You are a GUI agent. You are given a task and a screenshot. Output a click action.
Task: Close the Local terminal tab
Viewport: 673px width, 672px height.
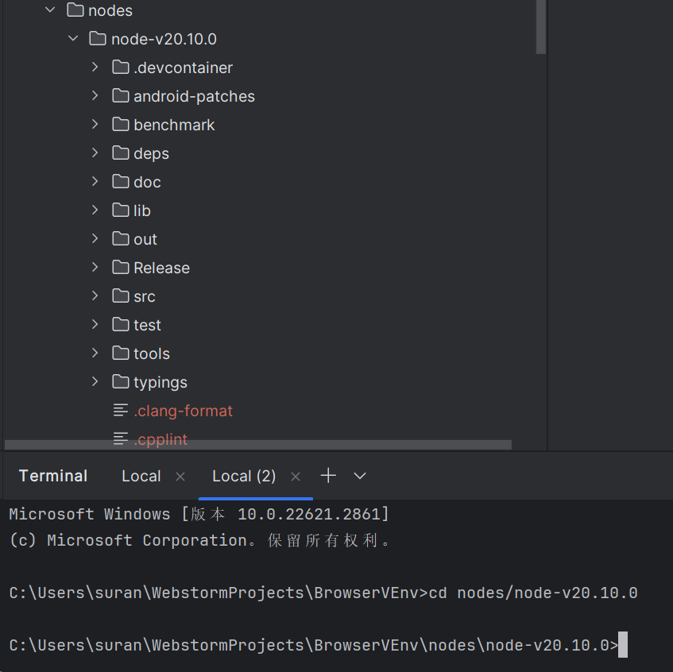[x=180, y=477]
